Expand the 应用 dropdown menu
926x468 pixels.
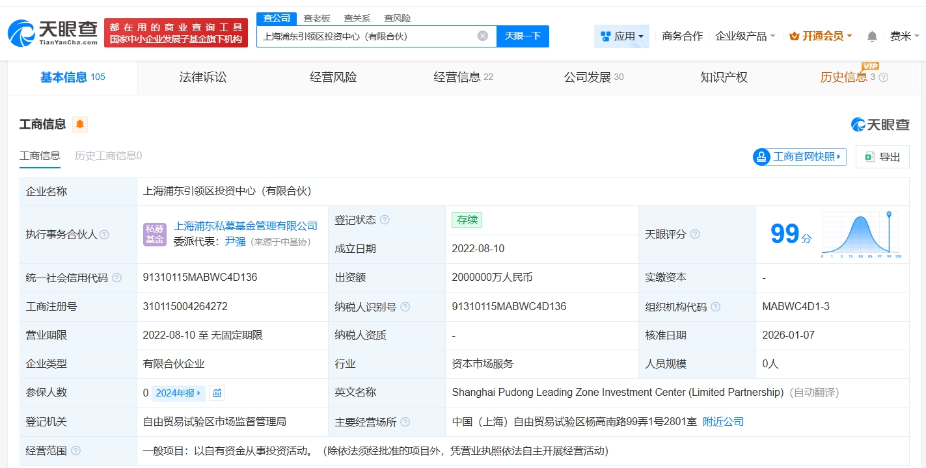(621, 36)
